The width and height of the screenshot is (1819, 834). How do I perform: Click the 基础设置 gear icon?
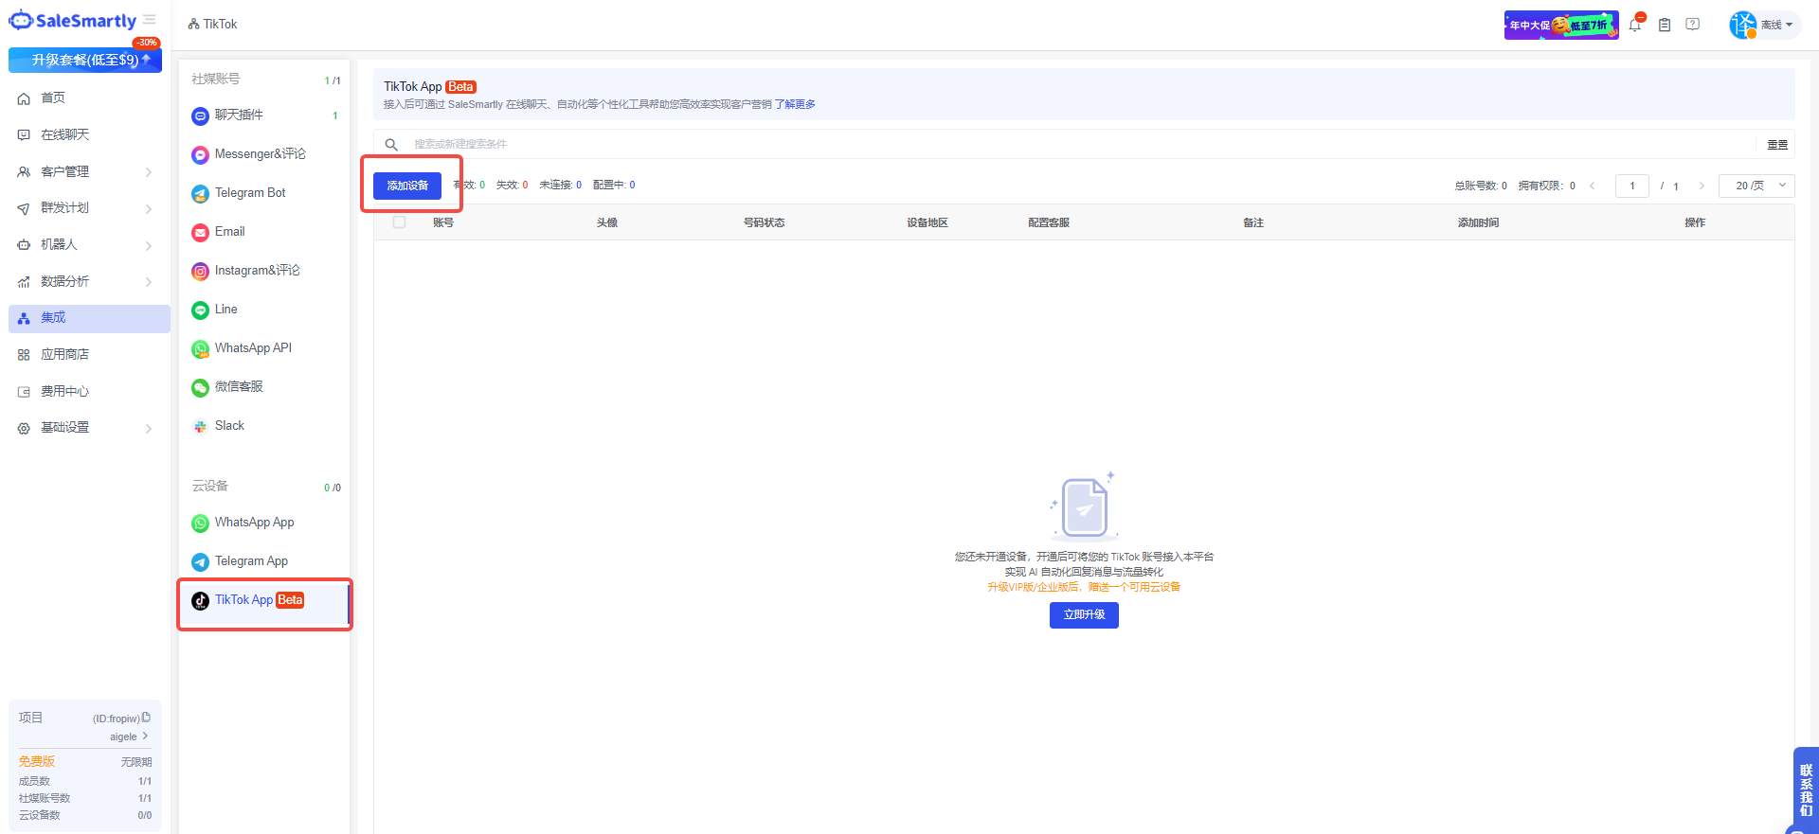[24, 428]
